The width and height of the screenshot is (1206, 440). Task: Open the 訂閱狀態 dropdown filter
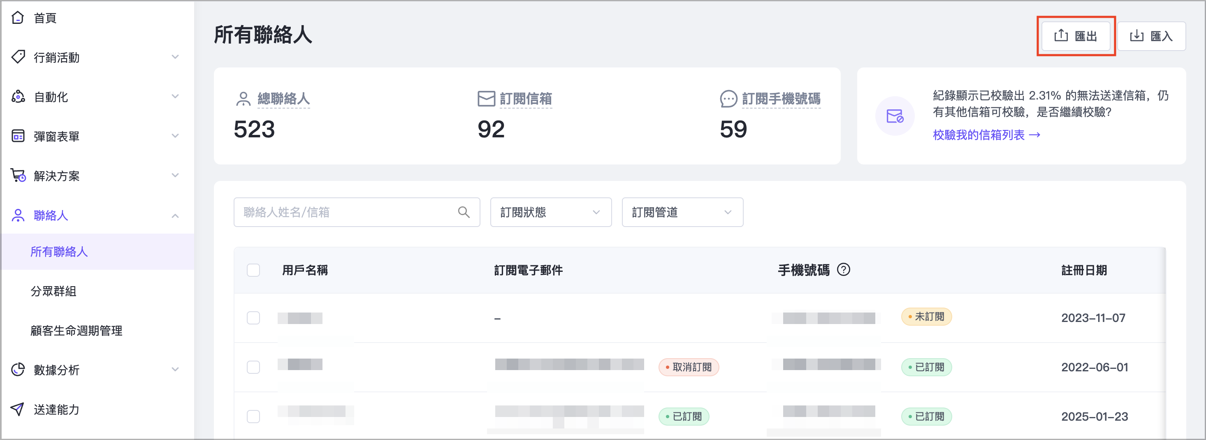[551, 213]
